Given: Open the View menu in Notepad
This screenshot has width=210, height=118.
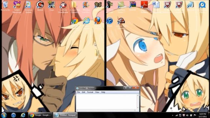Looking at the screenshot, I should (97, 92).
